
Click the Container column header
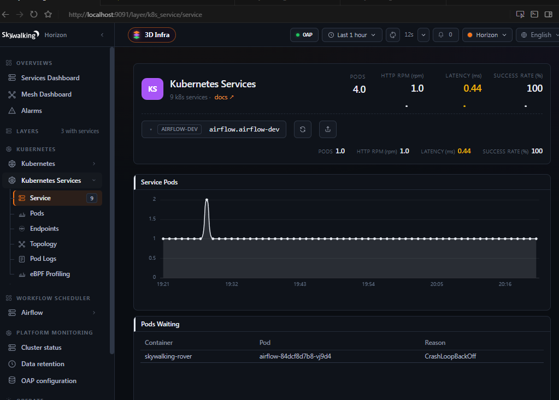tap(158, 343)
